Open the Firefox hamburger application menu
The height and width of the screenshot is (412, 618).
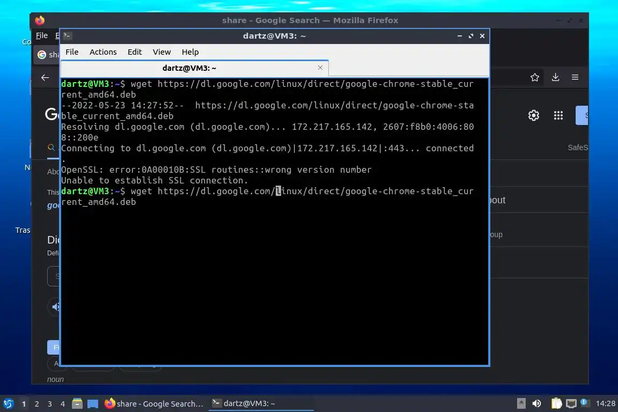(575, 77)
